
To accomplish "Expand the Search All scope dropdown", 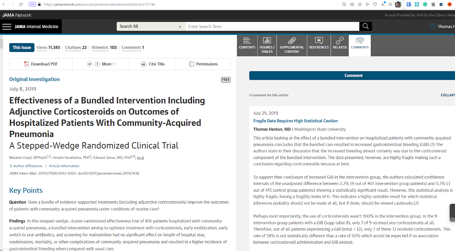I will pyautogui.click(x=151, y=26).
